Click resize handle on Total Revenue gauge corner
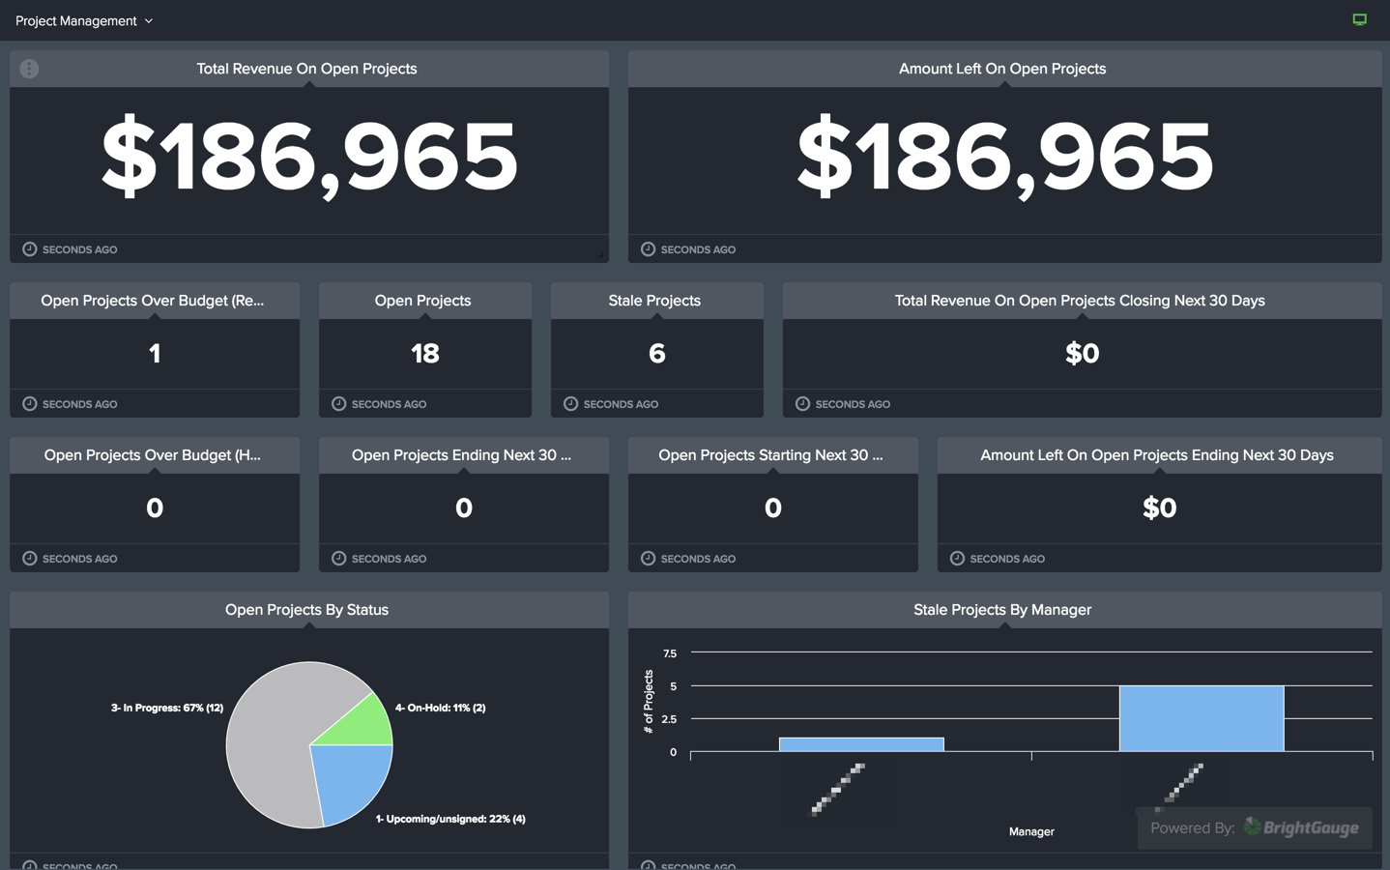 (600, 255)
